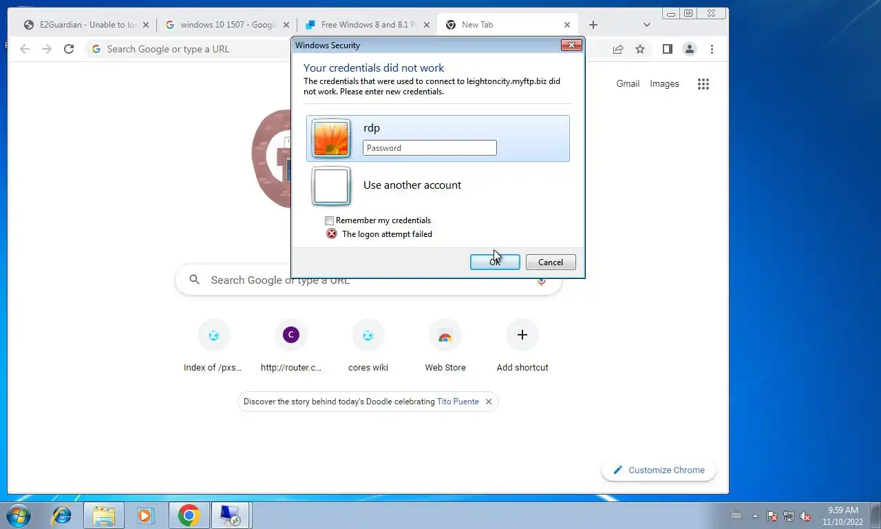Click the Remote Desktop Connection taskbar icon
Viewport: 881px width, 529px height.
(230, 515)
